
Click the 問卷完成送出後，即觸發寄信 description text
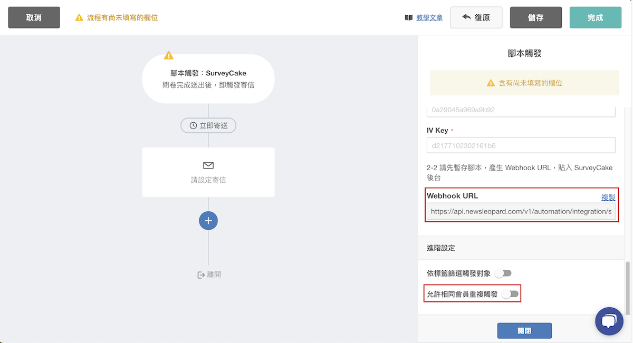click(208, 85)
